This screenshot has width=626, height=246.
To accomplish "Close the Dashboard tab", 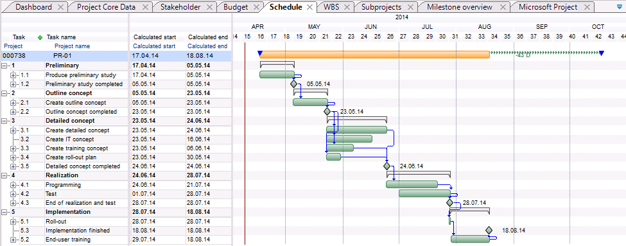I will point(60,7).
